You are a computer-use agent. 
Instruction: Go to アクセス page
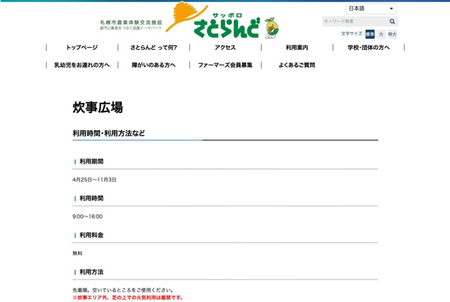[225, 48]
